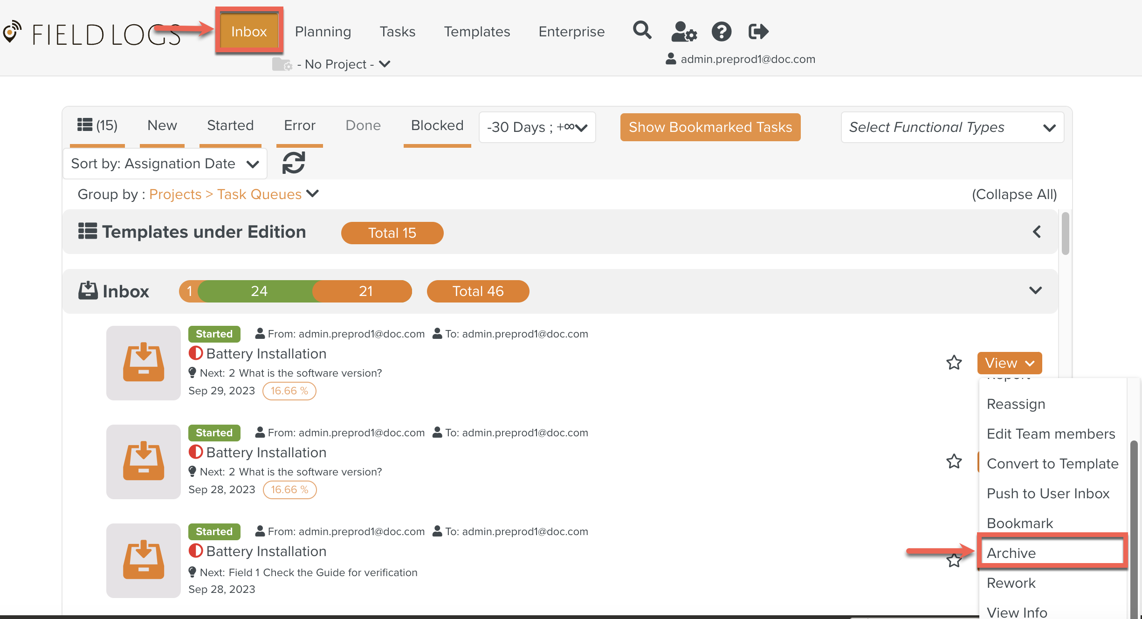
Task: Click the logout icon
Action: (x=758, y=32)
